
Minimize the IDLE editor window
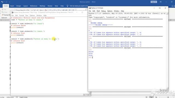77,13
